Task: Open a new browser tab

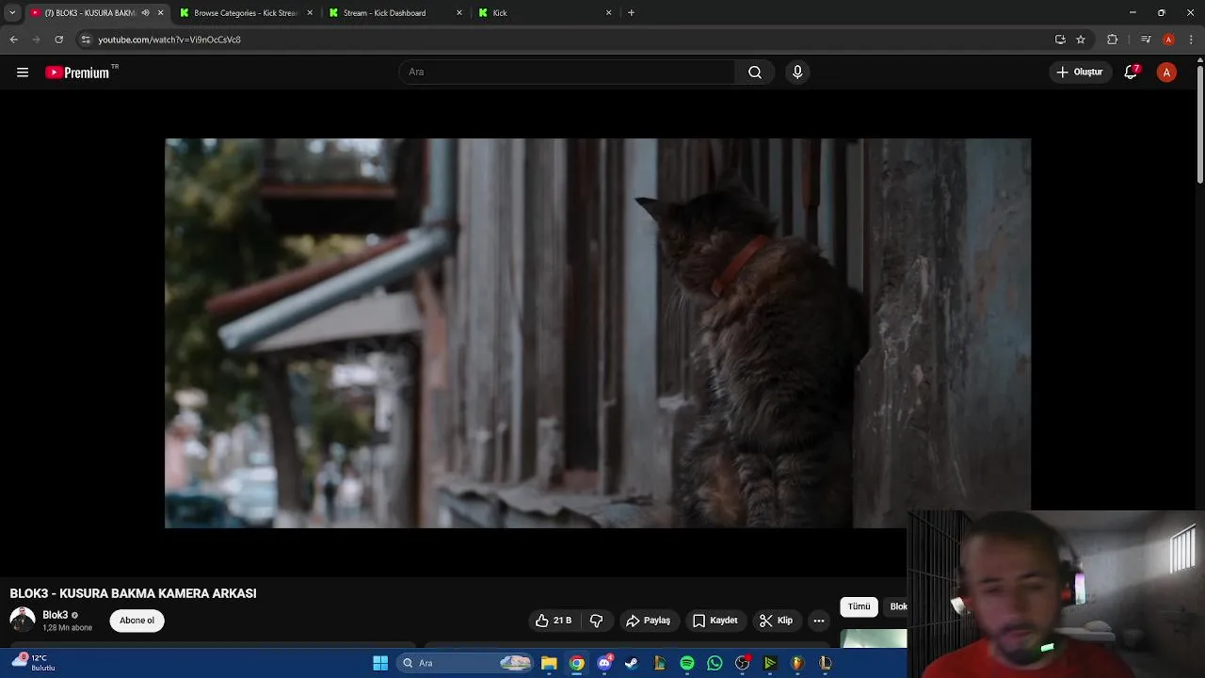Action: coord(631,13)
